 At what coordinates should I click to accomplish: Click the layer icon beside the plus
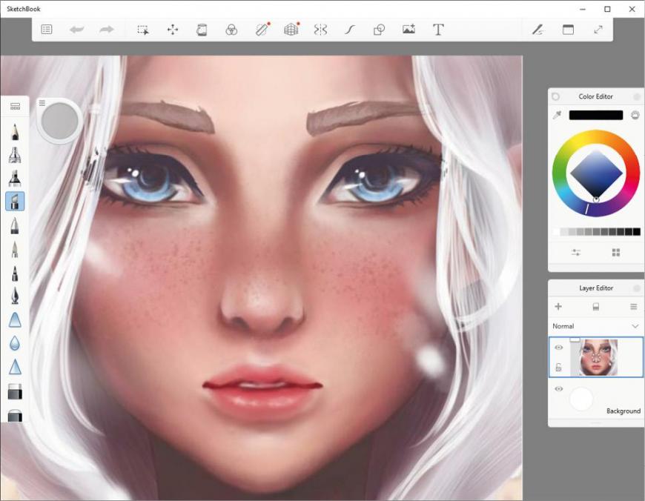point(595,306)
